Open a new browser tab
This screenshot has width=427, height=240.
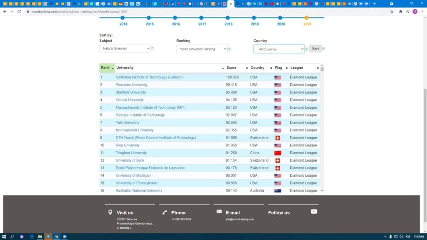click(374, 4)
